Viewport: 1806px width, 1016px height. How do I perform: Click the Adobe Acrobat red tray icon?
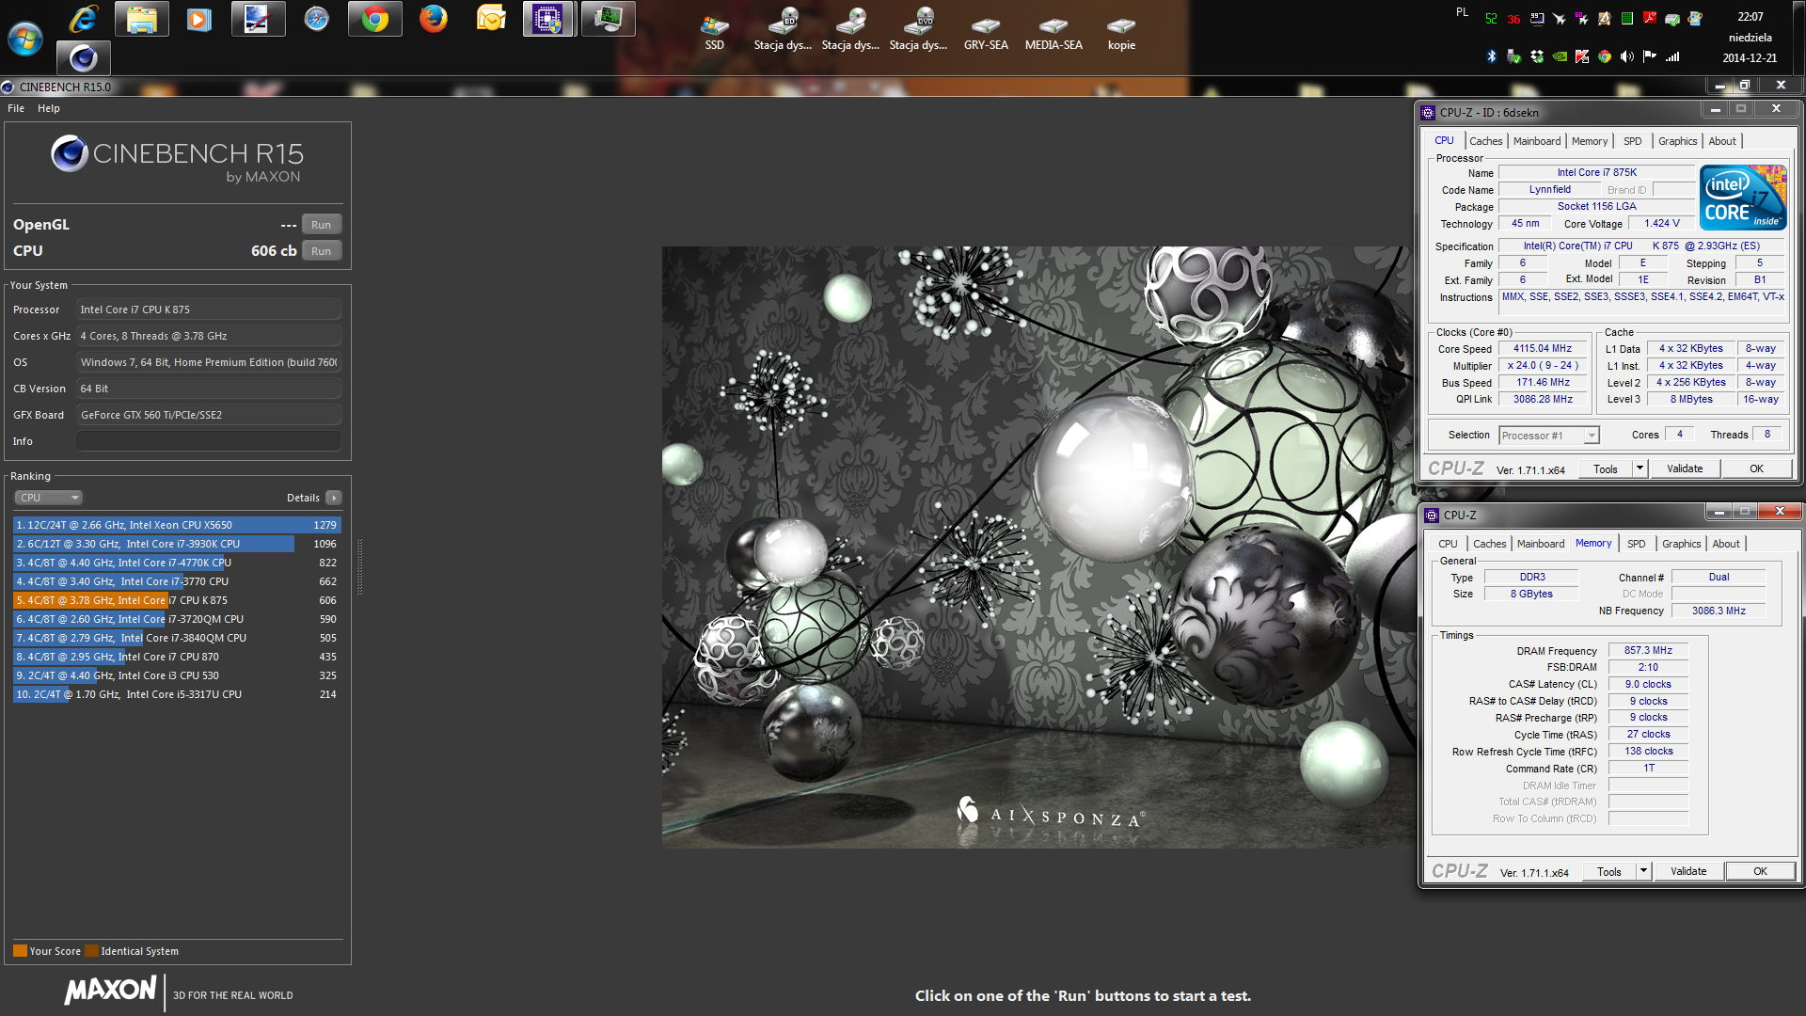coord(1650,18)
